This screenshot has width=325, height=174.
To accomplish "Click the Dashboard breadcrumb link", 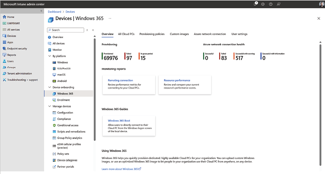I will 54,12.
